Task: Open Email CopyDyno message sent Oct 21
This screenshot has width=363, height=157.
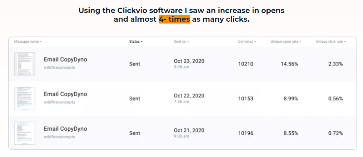Action: pos(65,129)
